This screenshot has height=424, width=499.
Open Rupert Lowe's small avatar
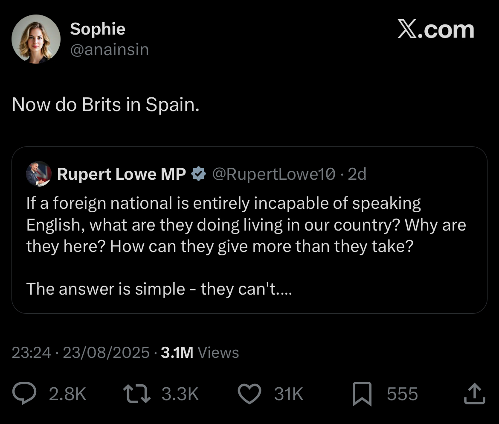pyautogui.click(x=38, y=174)
